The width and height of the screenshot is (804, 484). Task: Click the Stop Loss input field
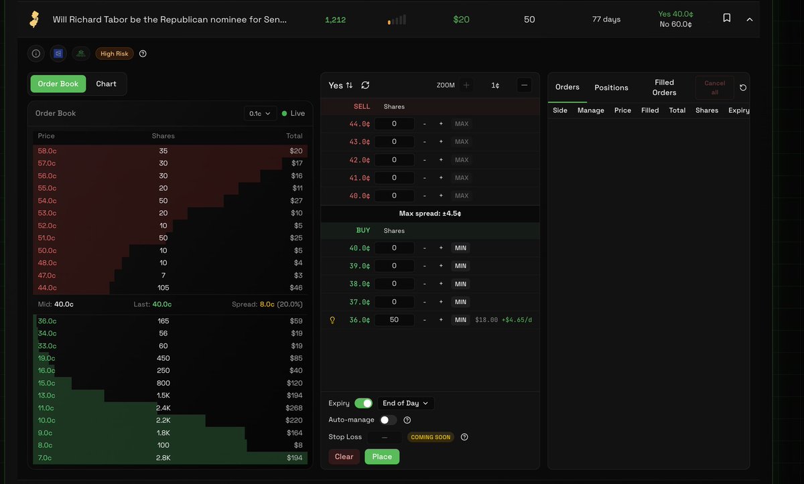pyautogui.click(x=385, y=437)
